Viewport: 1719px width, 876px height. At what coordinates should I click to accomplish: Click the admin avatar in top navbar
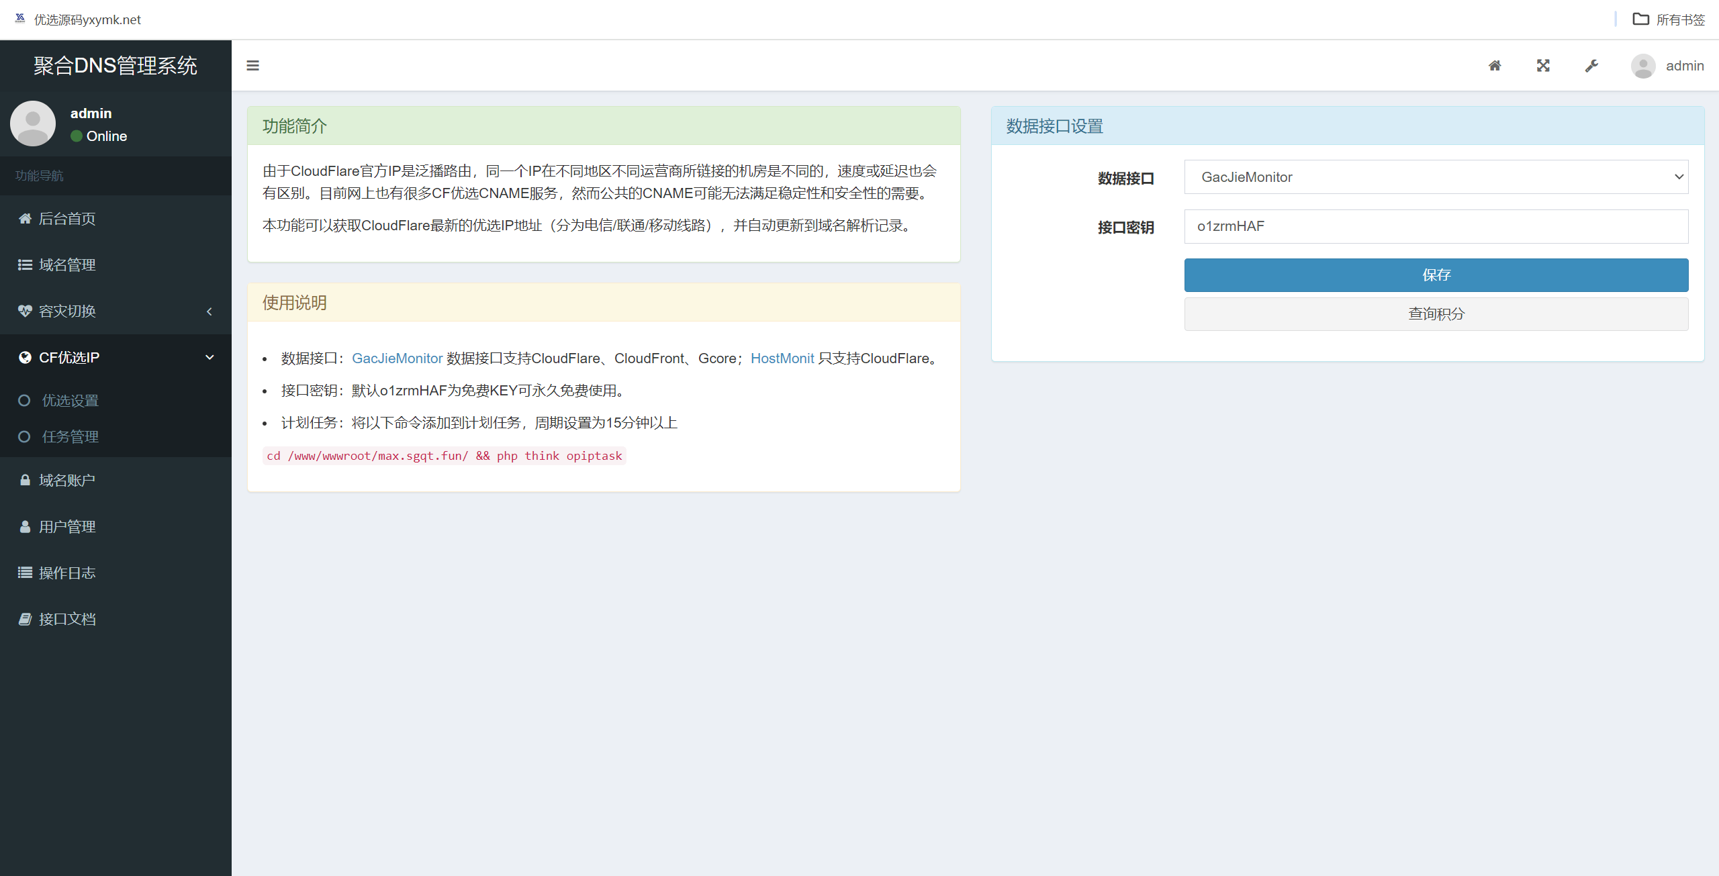[1642, 66]
